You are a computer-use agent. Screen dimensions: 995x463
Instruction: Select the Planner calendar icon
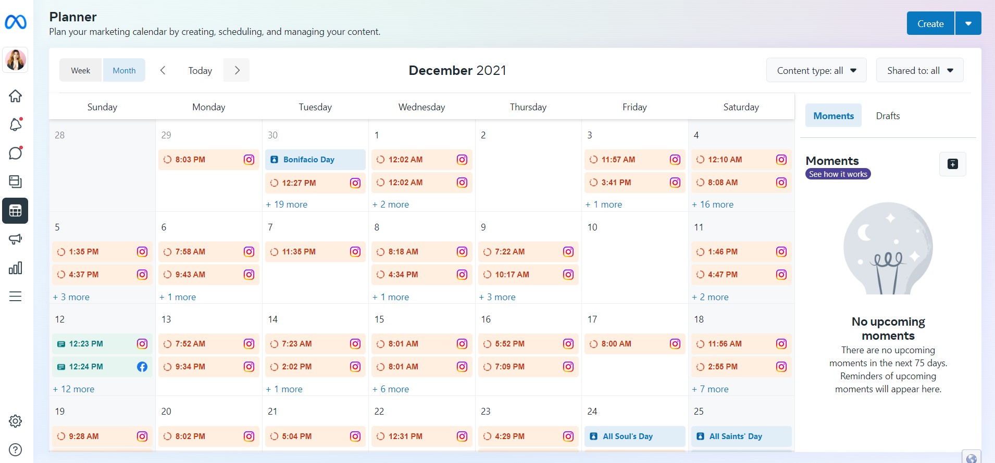pos(15,211)
